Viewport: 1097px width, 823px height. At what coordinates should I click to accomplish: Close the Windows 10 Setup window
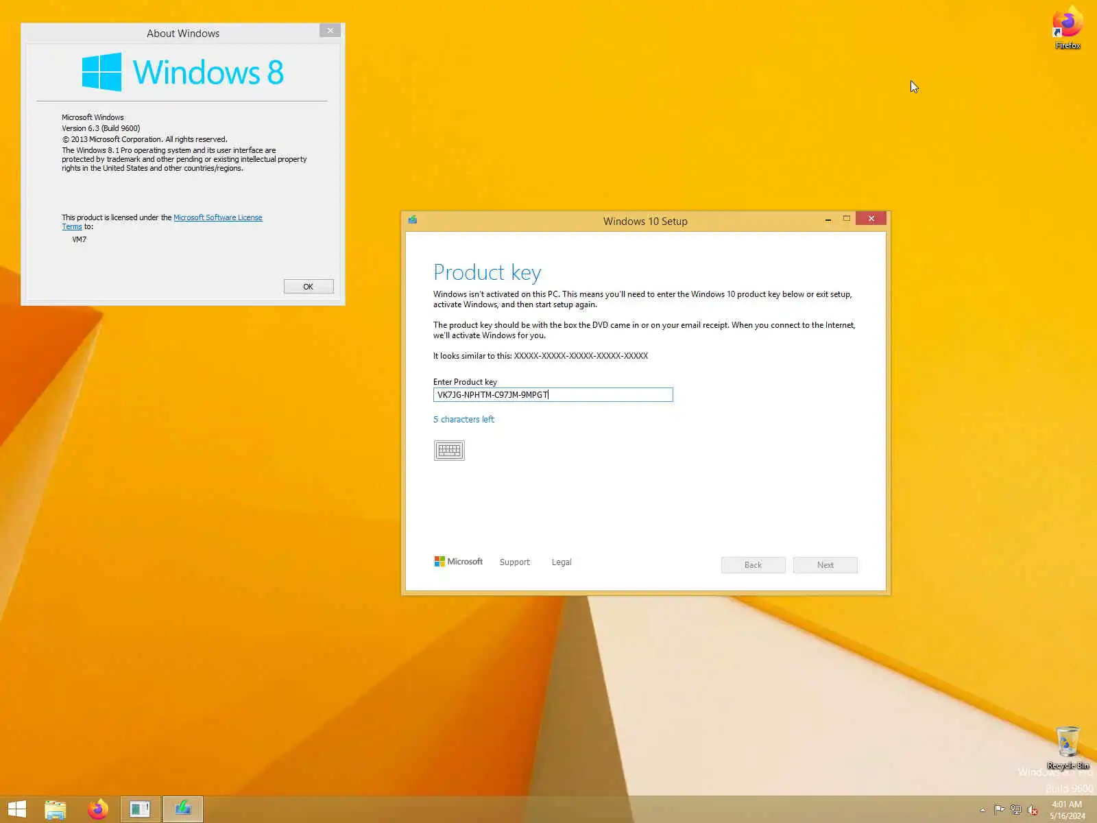point(871,219)
